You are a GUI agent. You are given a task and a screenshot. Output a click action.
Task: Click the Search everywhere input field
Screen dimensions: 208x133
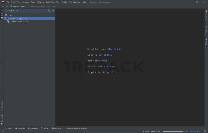42,6
